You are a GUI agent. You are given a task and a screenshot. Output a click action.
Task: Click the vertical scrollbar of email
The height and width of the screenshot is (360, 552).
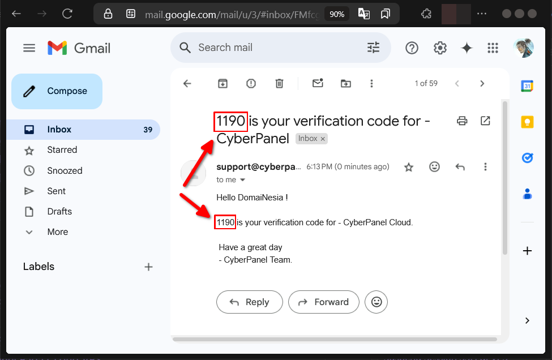pos(505,178)
